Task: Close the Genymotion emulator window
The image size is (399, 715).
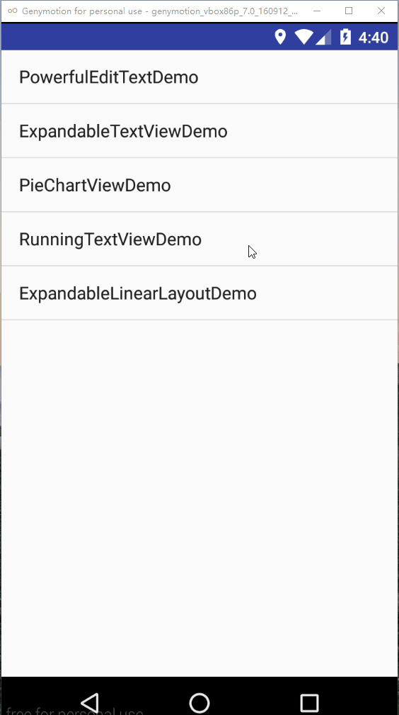Action: 381,11
